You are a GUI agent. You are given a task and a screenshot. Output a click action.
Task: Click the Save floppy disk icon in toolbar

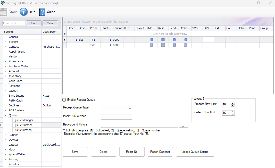tap(4, 12)
